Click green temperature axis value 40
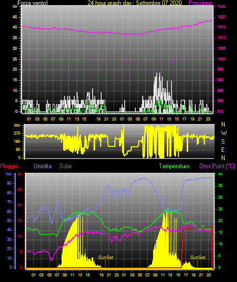This screenshot has width=237, height=282. 220,174
